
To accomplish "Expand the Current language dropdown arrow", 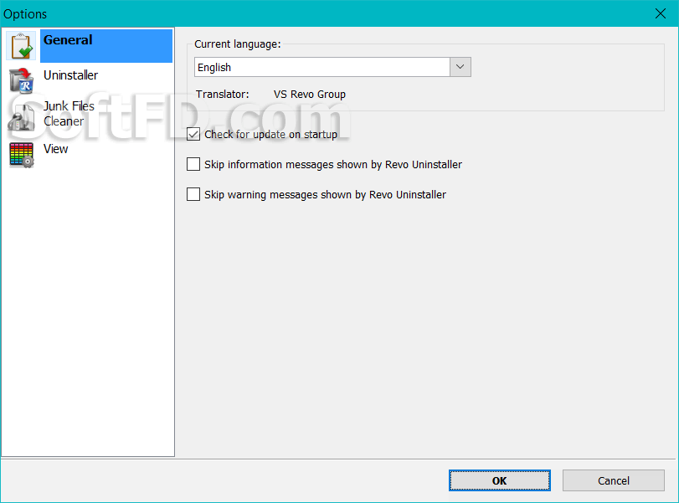I will pyautogui.click(x=460, y=67).
